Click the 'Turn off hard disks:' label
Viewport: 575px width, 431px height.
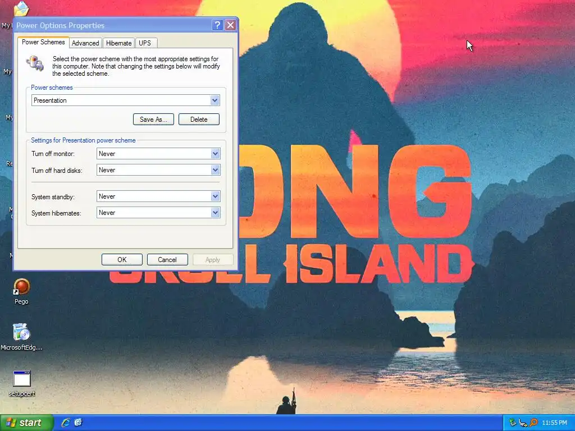57,171
